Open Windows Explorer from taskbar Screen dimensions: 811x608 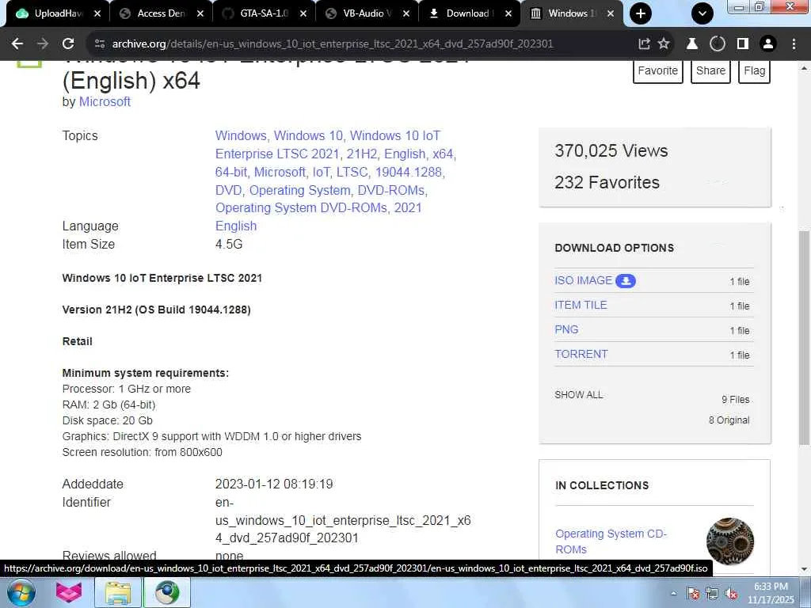click(x=118, y=592)
